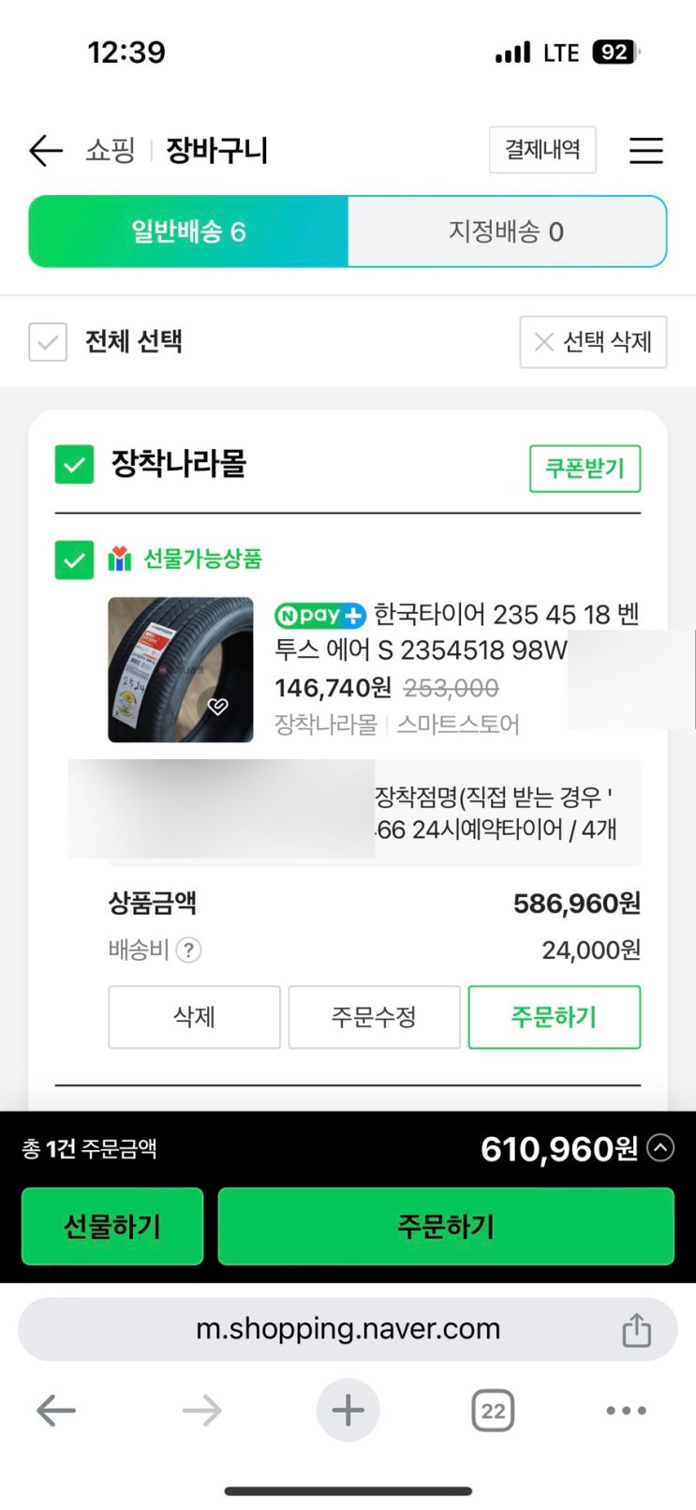Tap the back arrow in the cart header
The width and height of the screenshot is (696, 1510).
(x=45, y=150)
